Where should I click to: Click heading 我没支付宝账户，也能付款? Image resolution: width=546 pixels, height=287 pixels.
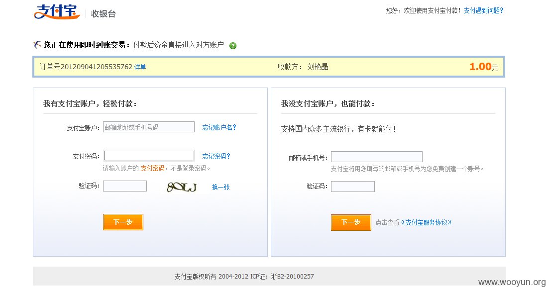click(328, 103)
